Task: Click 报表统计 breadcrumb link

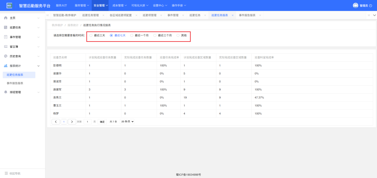Action: 73,25
